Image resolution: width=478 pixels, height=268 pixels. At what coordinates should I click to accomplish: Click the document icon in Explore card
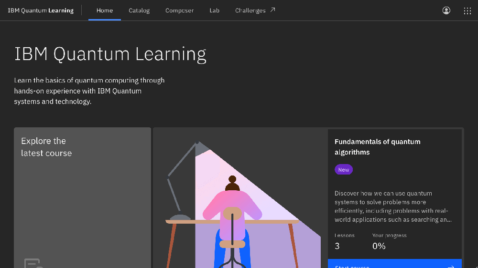33,263
